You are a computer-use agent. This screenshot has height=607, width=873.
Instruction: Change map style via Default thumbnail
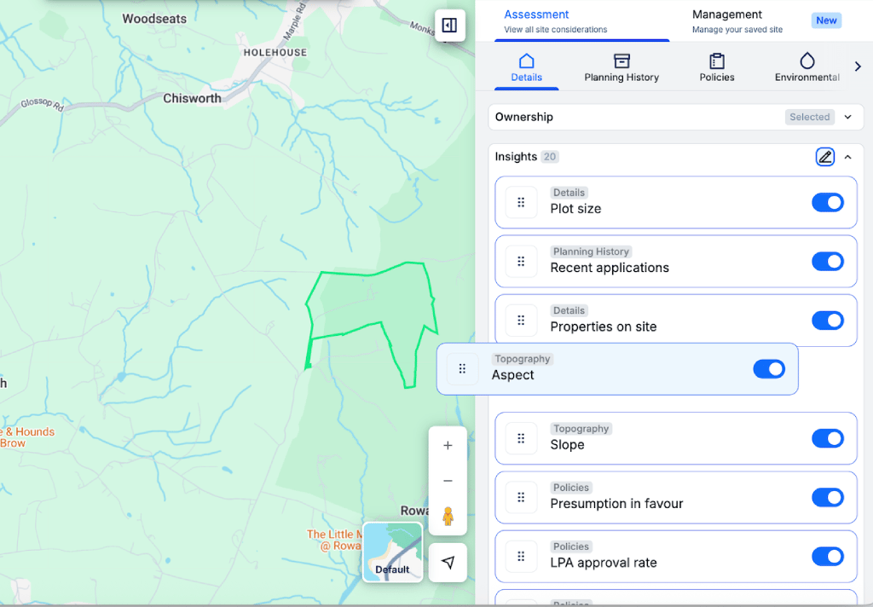pyautogui.click(x=392, y=552)
